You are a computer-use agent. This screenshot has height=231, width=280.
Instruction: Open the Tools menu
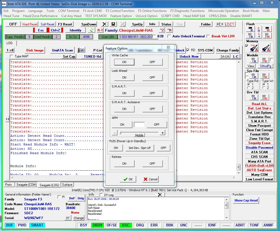(x=50, y=11)
